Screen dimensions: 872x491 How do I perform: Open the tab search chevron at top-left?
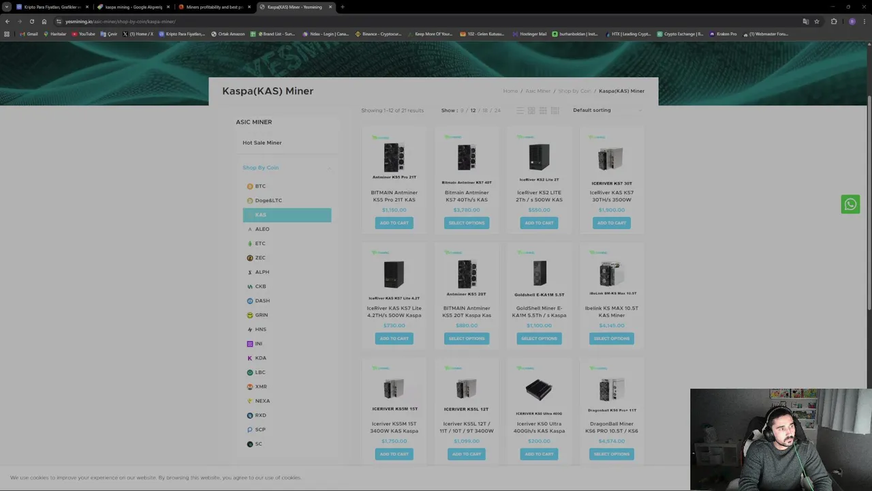tap(7, 7)
